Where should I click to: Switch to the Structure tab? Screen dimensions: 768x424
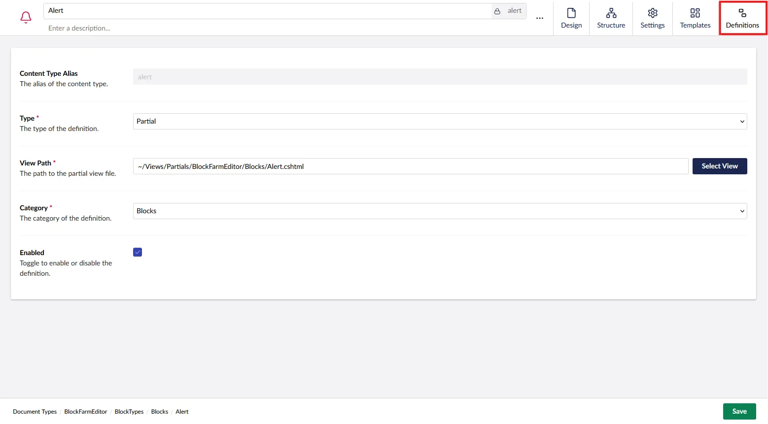pos(611,18)
